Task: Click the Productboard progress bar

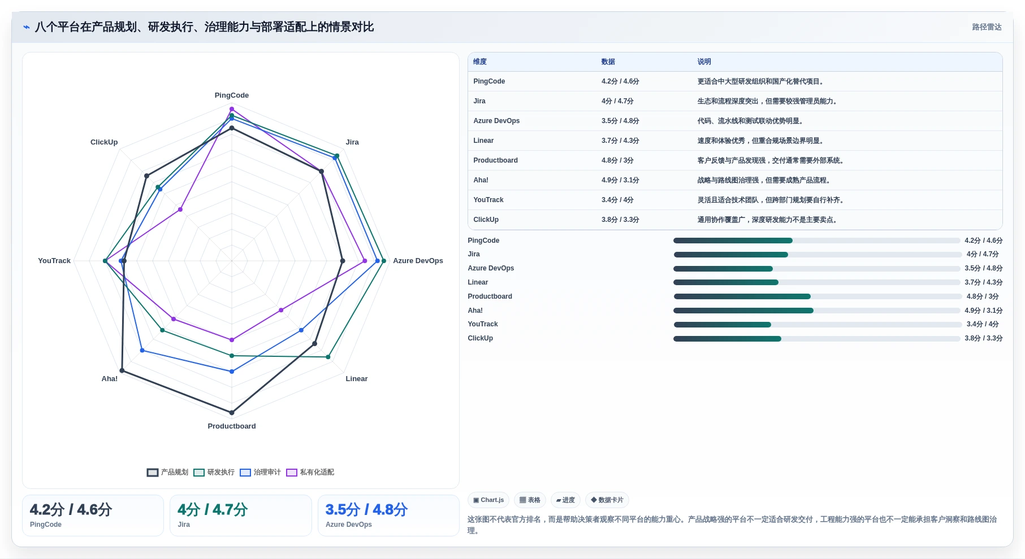Action: coord(818,296)
